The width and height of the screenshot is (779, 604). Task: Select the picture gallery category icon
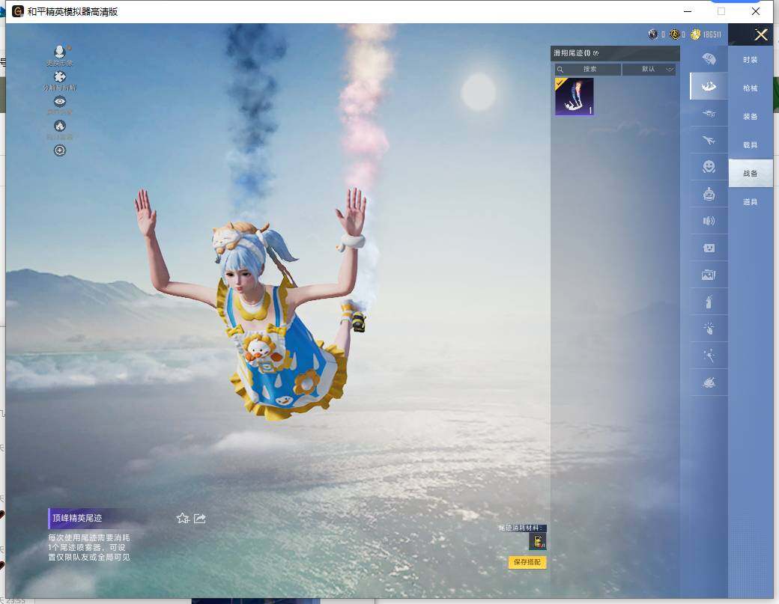pyautogui.click(x=709, y=275)
